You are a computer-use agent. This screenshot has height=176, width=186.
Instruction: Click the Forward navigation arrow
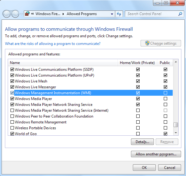tap(15, 14)
